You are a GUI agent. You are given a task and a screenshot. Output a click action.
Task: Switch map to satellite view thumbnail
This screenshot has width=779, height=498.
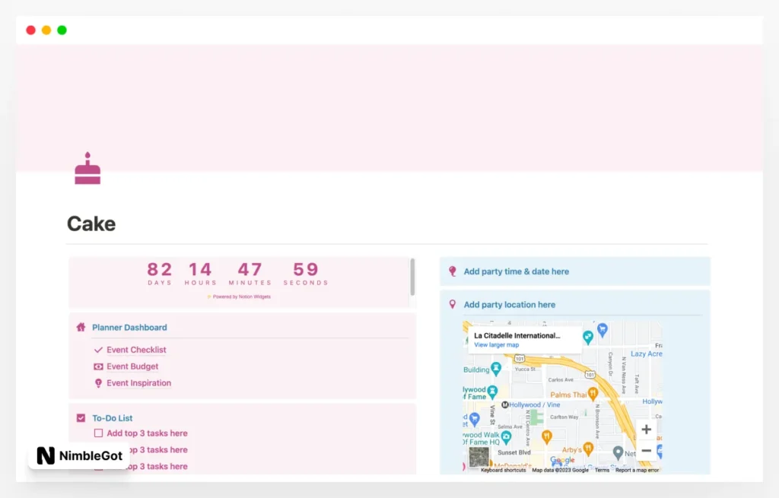click(x=479, y=456)
